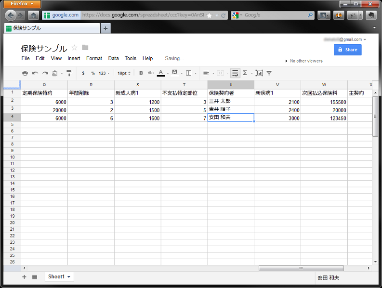The image size is (382, 288).
Task: Select column Q header
Action: point(44,85)
